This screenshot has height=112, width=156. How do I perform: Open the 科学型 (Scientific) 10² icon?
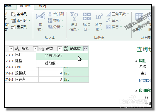(99, 16)
